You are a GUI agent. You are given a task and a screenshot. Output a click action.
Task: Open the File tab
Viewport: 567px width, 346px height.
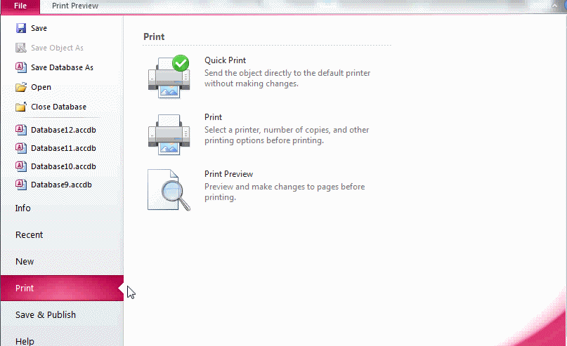[x=20, y=6]
